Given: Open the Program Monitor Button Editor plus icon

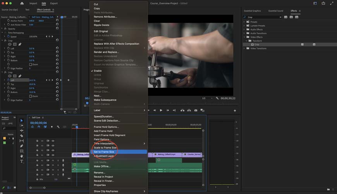Looking at the screenshot, I should 235,111.
